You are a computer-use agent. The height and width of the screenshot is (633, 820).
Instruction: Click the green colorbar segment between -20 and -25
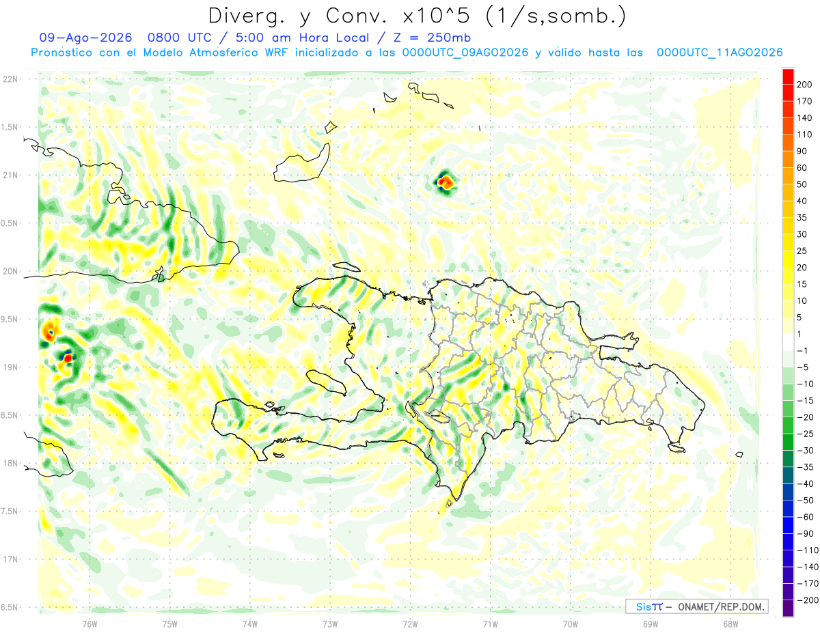point(788,425)
